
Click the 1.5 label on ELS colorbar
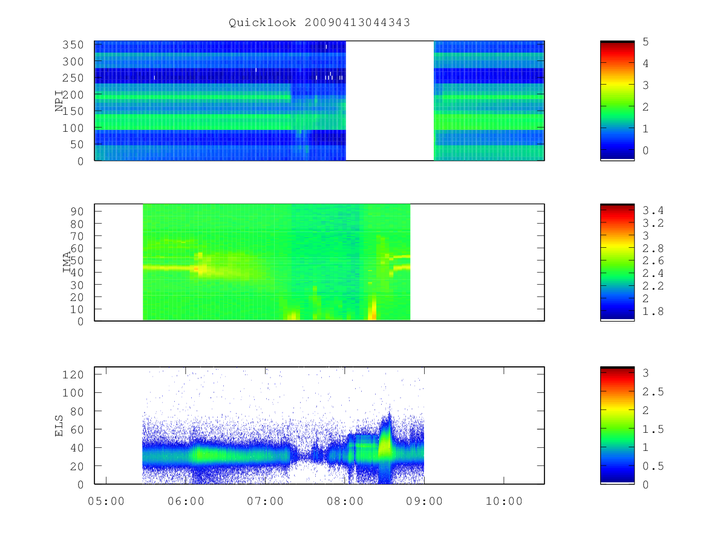(x=653, y=429)
